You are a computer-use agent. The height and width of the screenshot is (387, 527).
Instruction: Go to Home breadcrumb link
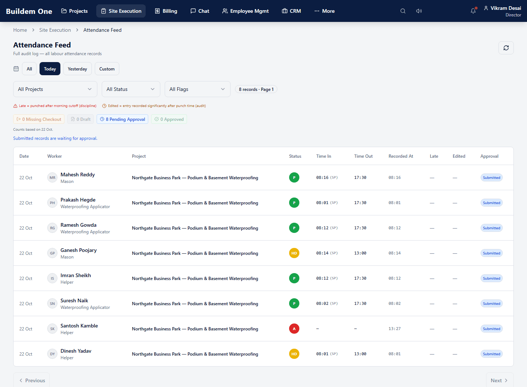tap(20, 30)
